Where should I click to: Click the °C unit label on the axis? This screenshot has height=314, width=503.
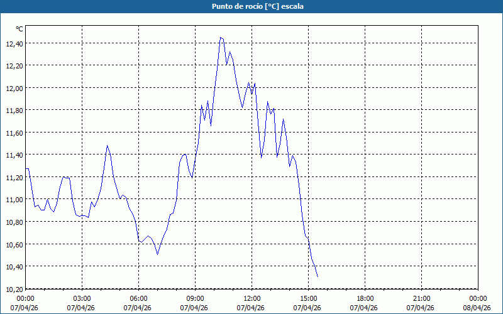pyautogui.click(x=19, y=29)
